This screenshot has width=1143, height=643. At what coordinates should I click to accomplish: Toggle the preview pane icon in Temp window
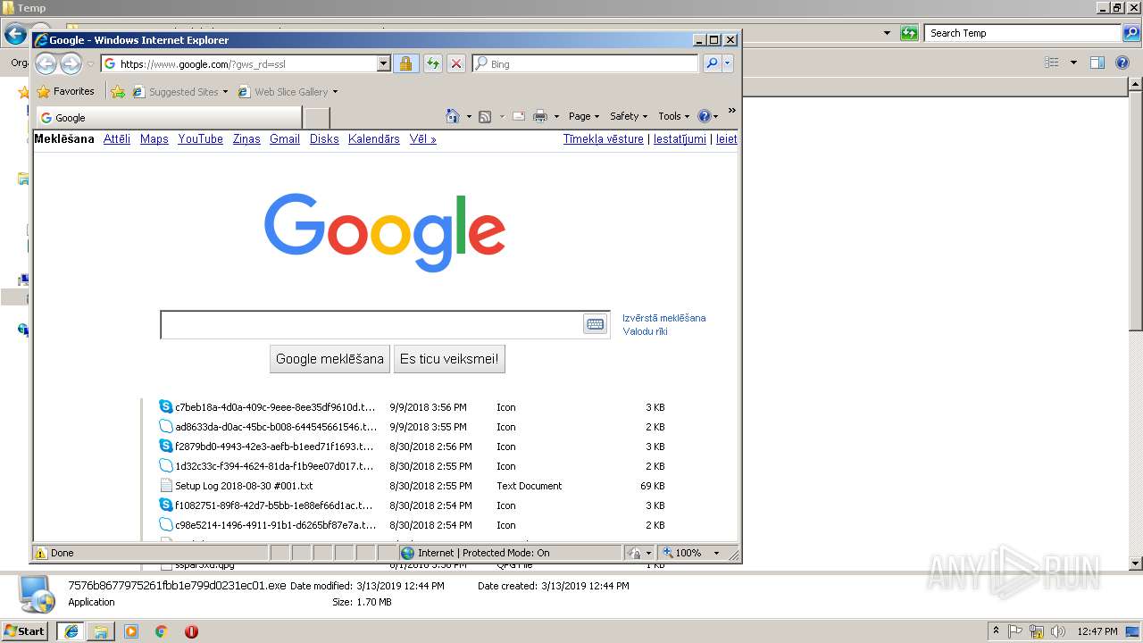tap(1097, 63)
